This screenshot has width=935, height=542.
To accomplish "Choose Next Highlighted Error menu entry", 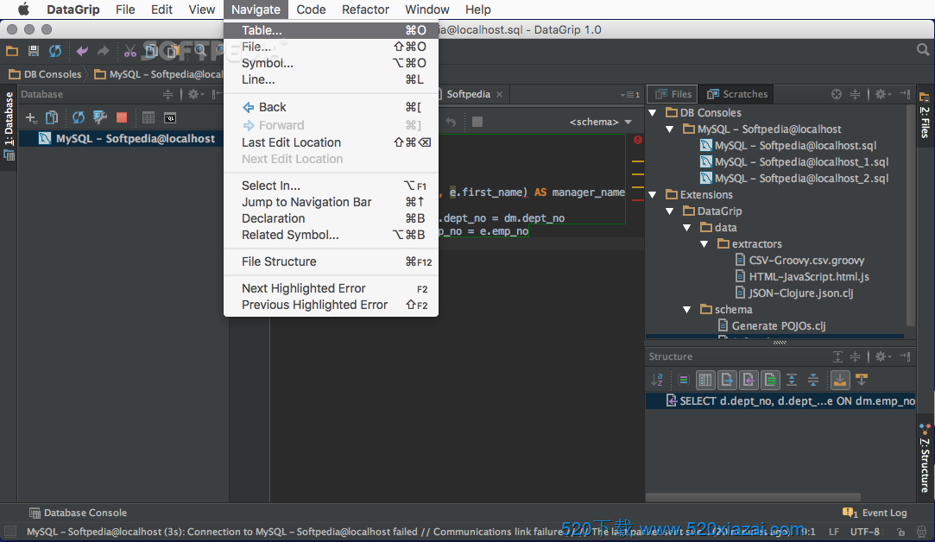I will pyautogui.click(x=331, y=288).
